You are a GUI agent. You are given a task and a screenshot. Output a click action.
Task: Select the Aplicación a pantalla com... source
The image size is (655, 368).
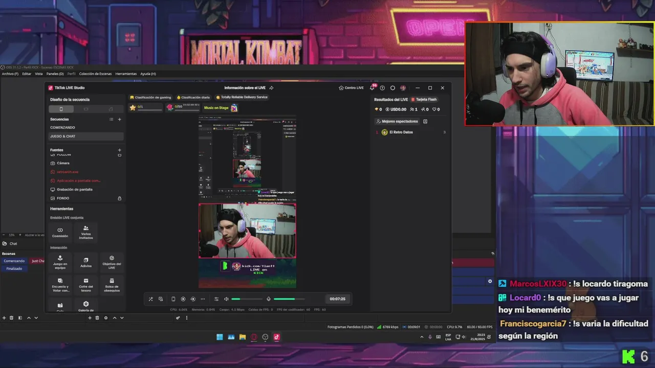pos(86,180)
